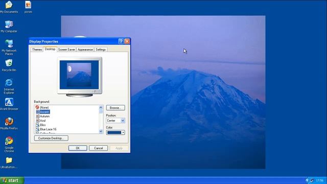Screen dimensions: 327x184
Task: Select the My Network Places icon
Action: (9, 48)
